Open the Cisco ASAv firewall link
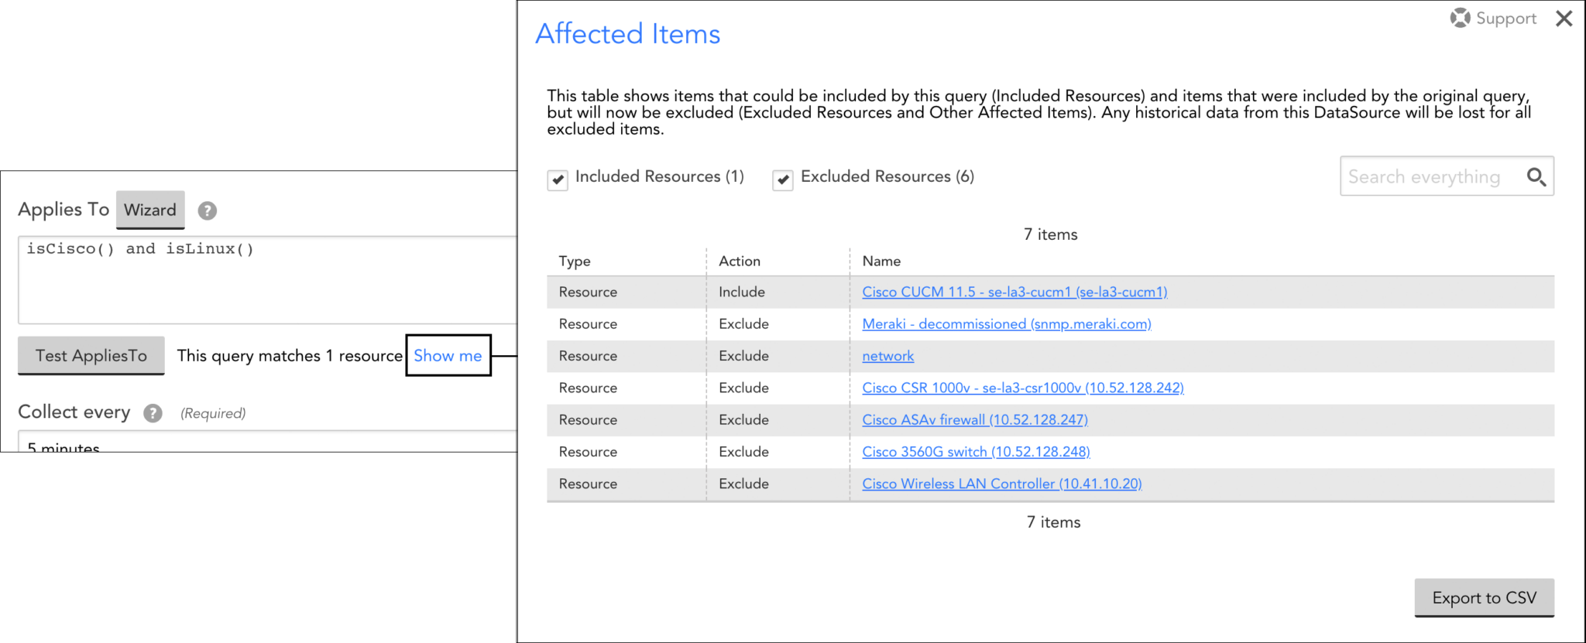The width and height of the screenshot is (1586, 643). point(974,420)
